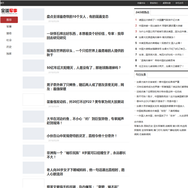188x188 pixels.
Task: Open 联系我们 in the top bar
Action: pyautogui.click(x=154, y=3)
